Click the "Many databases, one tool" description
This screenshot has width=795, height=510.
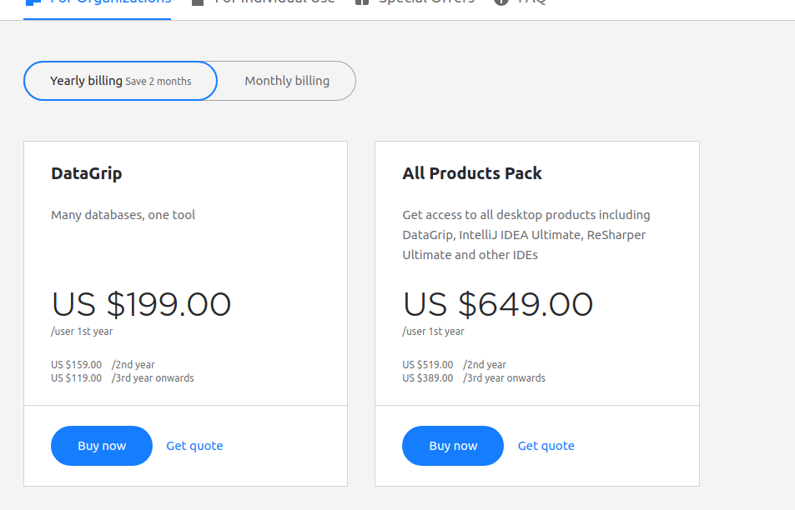pyautogui.click(x=123, y=215)
